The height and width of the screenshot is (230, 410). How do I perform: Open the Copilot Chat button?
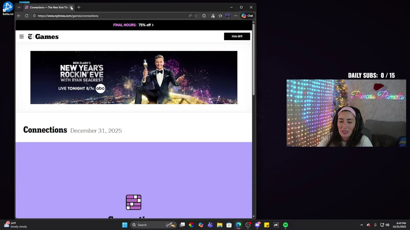[247, 16]
